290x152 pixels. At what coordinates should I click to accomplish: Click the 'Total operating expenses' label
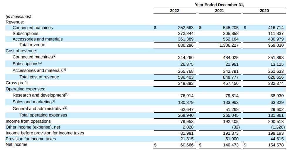click(43, 115)
